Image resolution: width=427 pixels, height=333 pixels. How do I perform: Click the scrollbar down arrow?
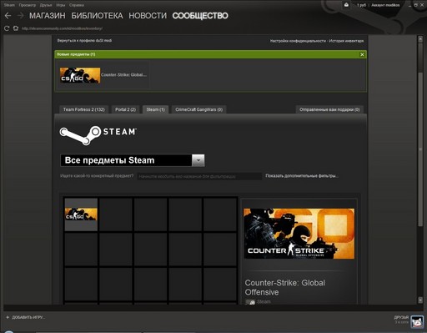pyautogui.click(x=420, y=300)
